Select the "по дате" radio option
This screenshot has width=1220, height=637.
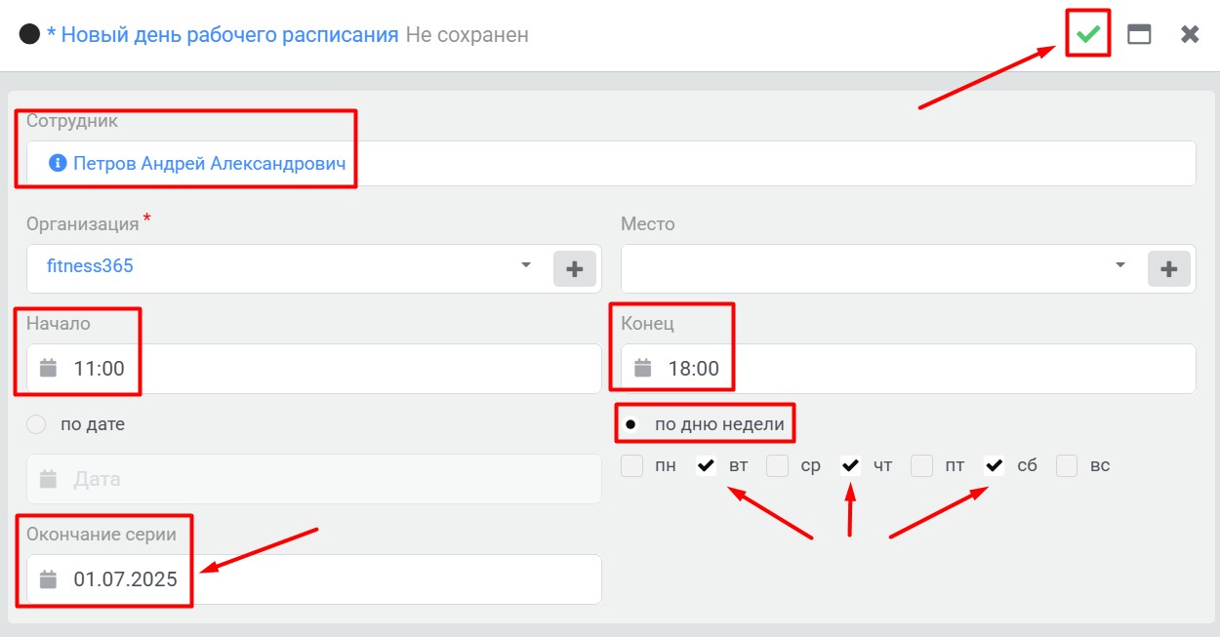(36, 424)
